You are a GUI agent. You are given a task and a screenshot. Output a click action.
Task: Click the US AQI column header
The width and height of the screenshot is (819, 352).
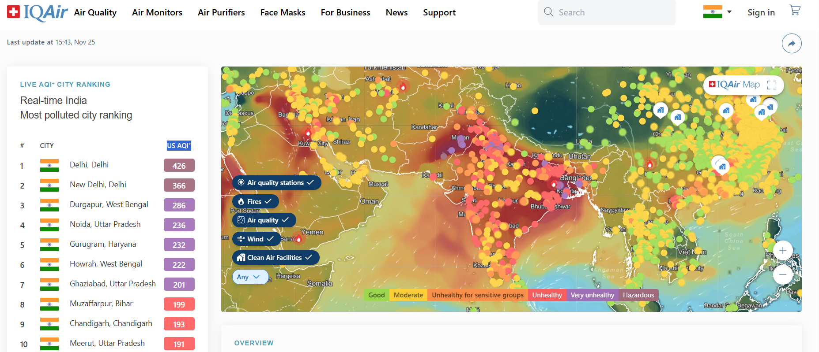(179, 145)
